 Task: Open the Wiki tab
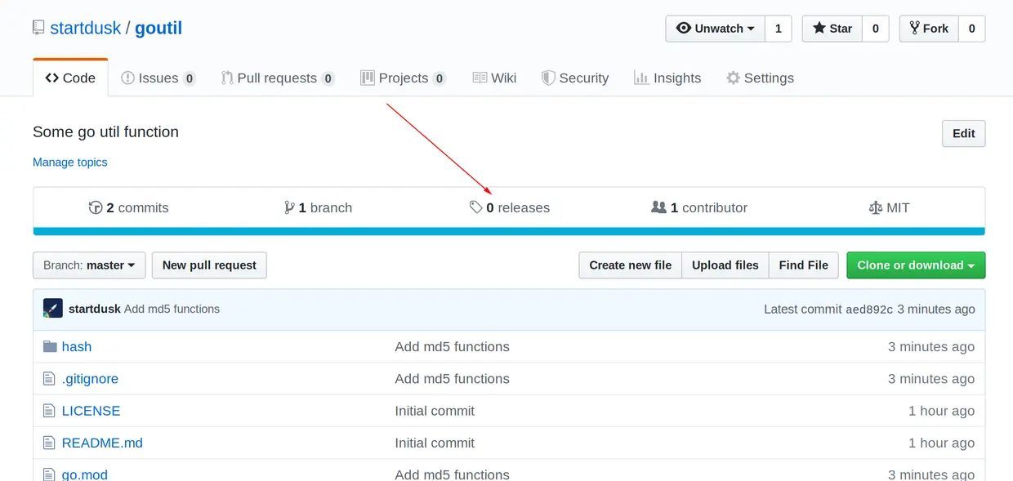click(x=494, y=78)
